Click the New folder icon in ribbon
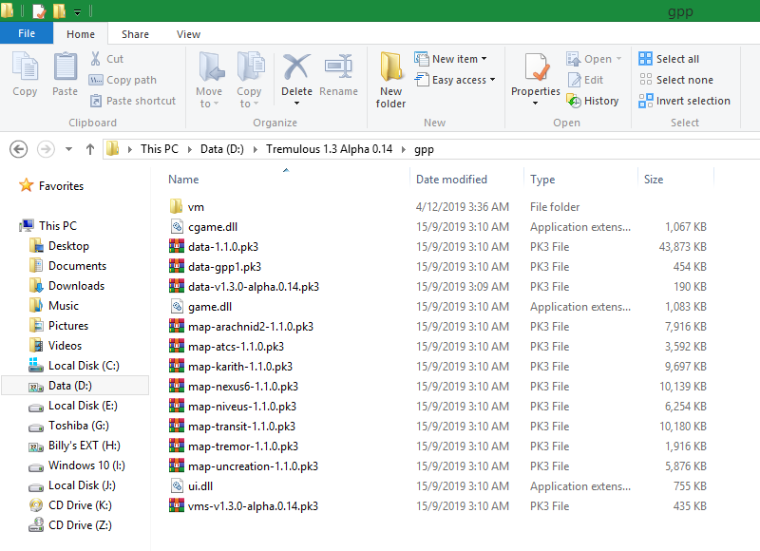Viewport: 760px width, 551px height. 390,70
